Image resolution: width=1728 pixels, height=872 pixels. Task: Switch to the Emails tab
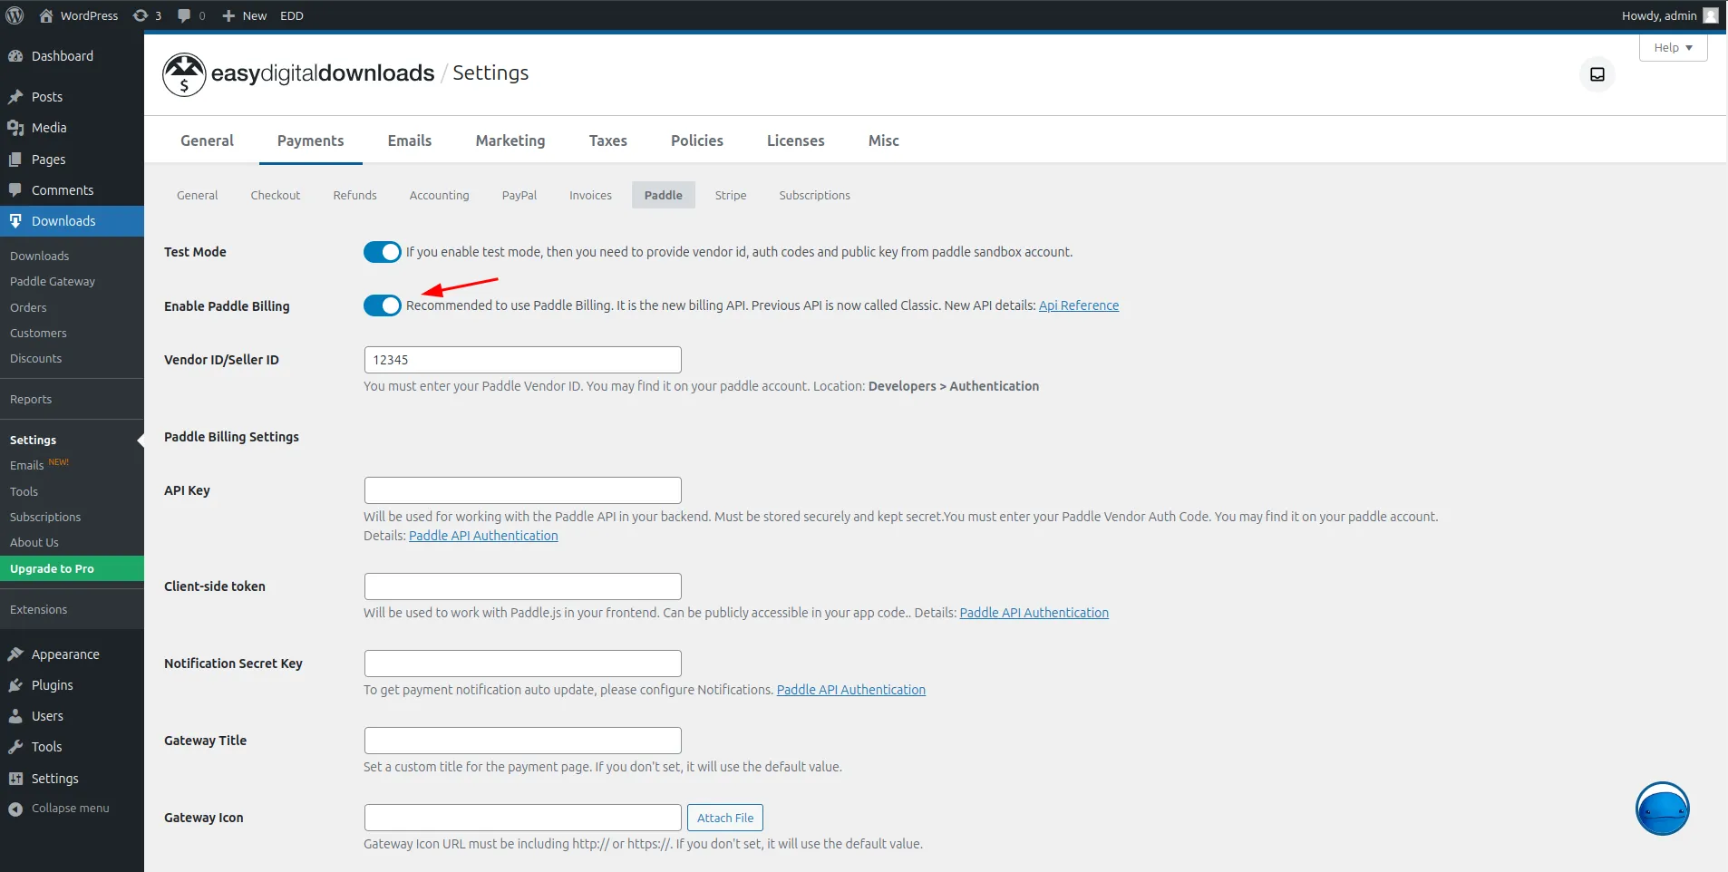(410, 140)
